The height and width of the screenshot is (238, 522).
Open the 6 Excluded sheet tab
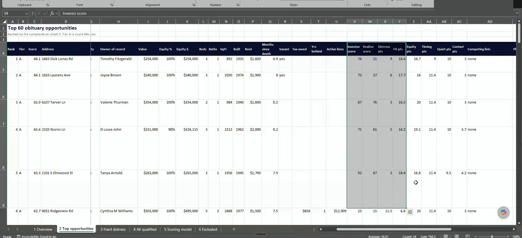pos(208,229)
